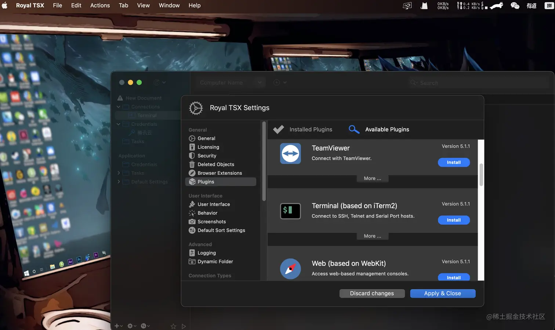Switch to the Available Plugins tab
This screenshot has height=330, width=555.
(379, 129)
